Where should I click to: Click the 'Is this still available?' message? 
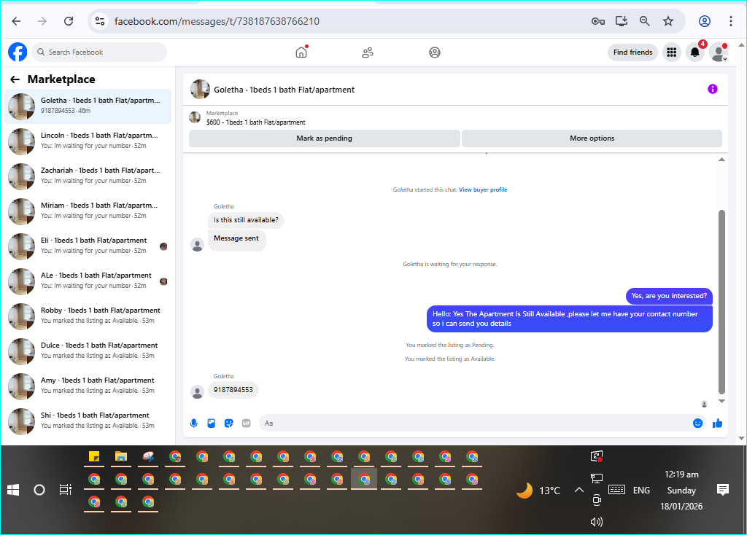[x=246, y=220]
